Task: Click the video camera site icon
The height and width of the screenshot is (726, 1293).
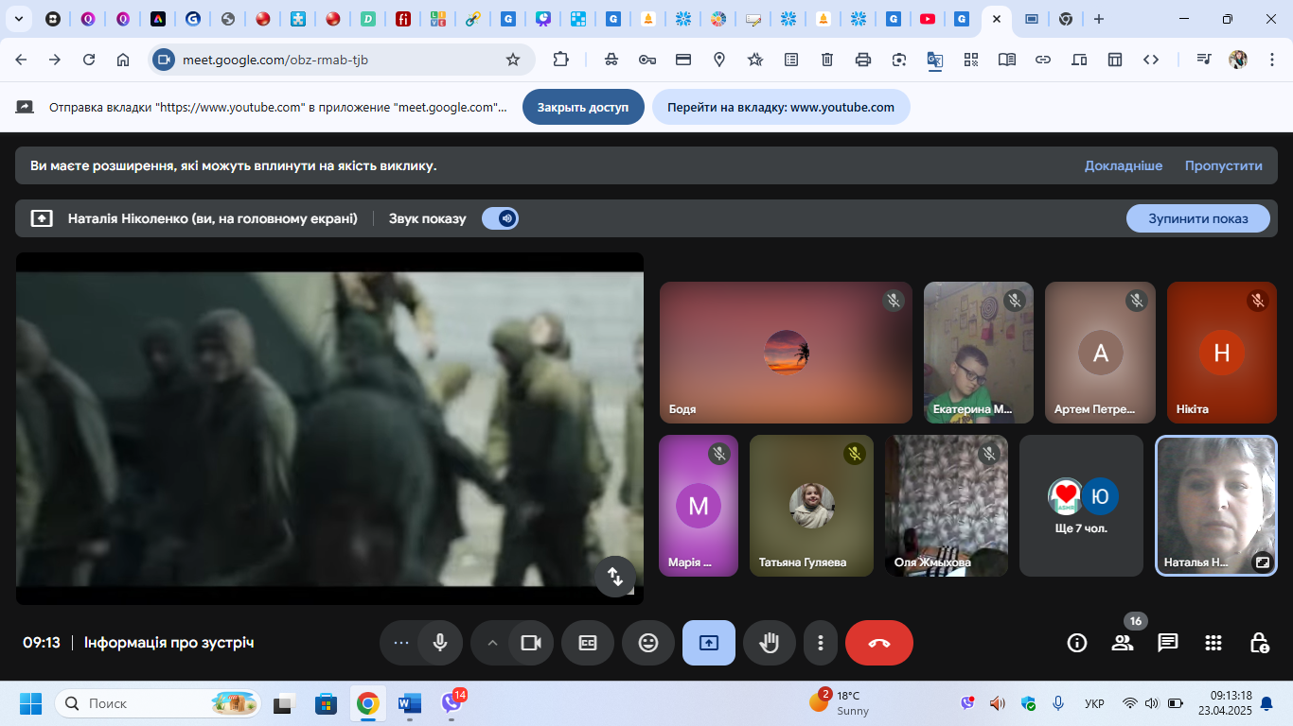Action: [x=164, y=60]
